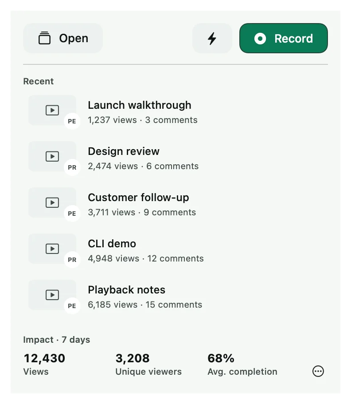This screenshot has width=351, height=404.
Task: Select the Customer follow-up title
Action: point(138,198)
